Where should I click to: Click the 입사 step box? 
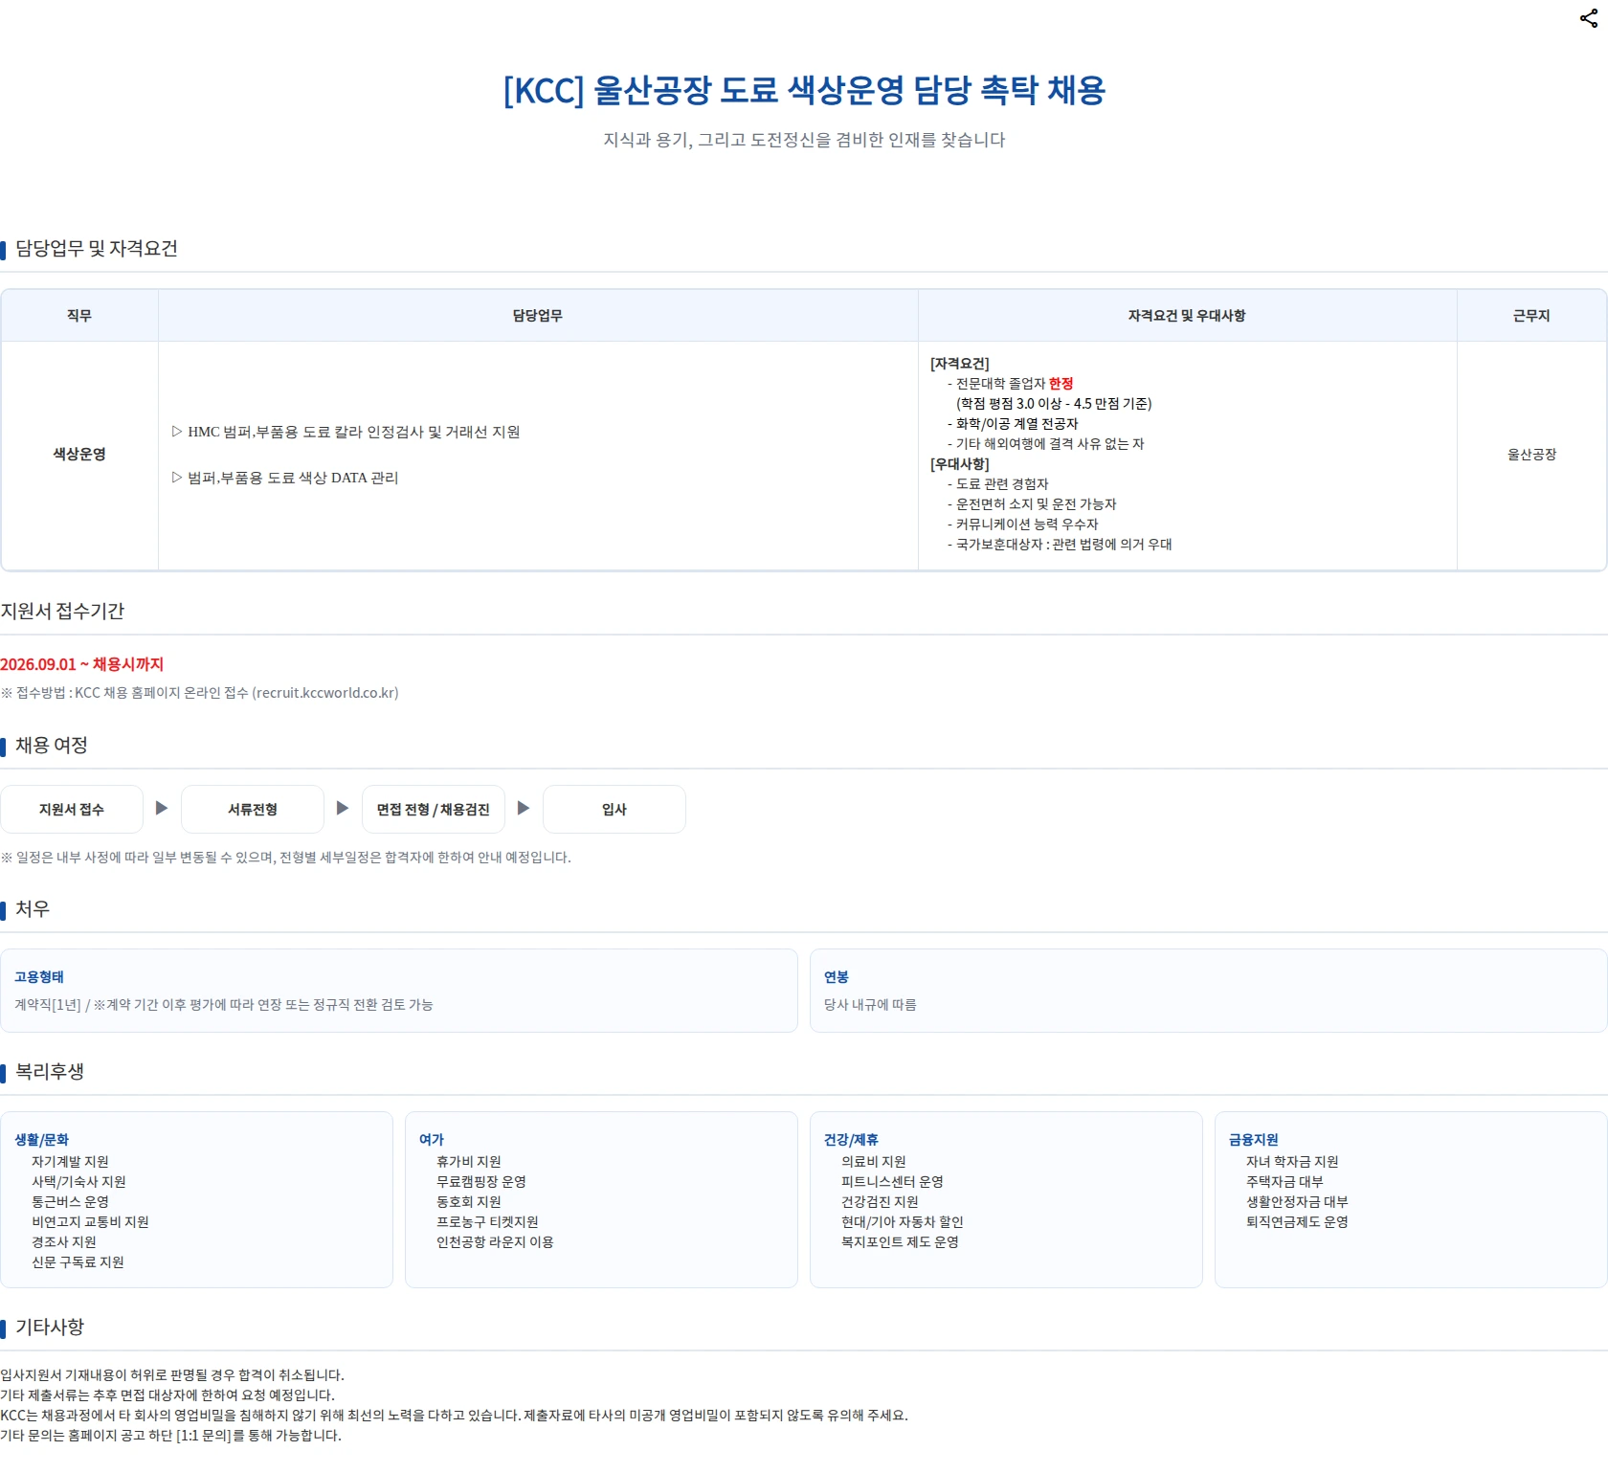coord(614,810)
